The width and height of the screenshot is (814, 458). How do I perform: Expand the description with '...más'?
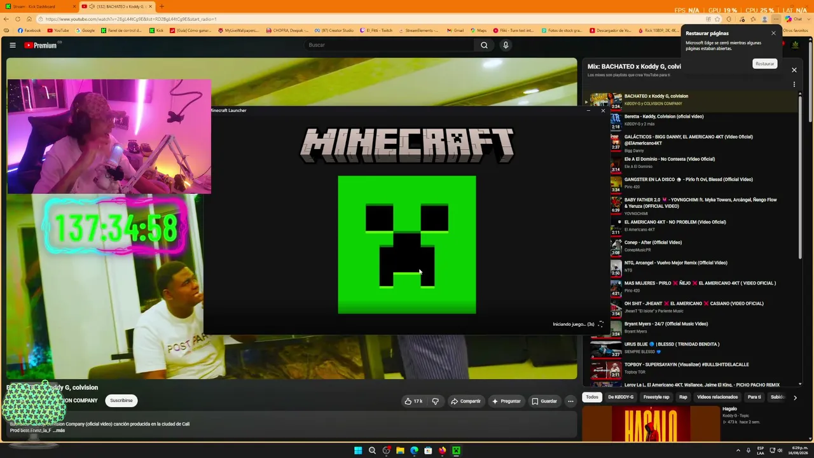pos(59,431)
